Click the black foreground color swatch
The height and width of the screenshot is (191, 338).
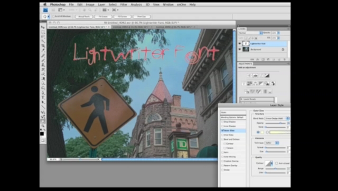(x=42, y=134)
